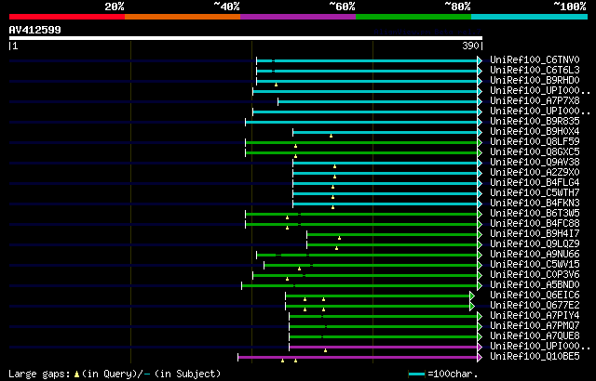Open hit UniRef100_C6TNV0
The height and width of the screenshot is (381, 596).
(535, 59)
